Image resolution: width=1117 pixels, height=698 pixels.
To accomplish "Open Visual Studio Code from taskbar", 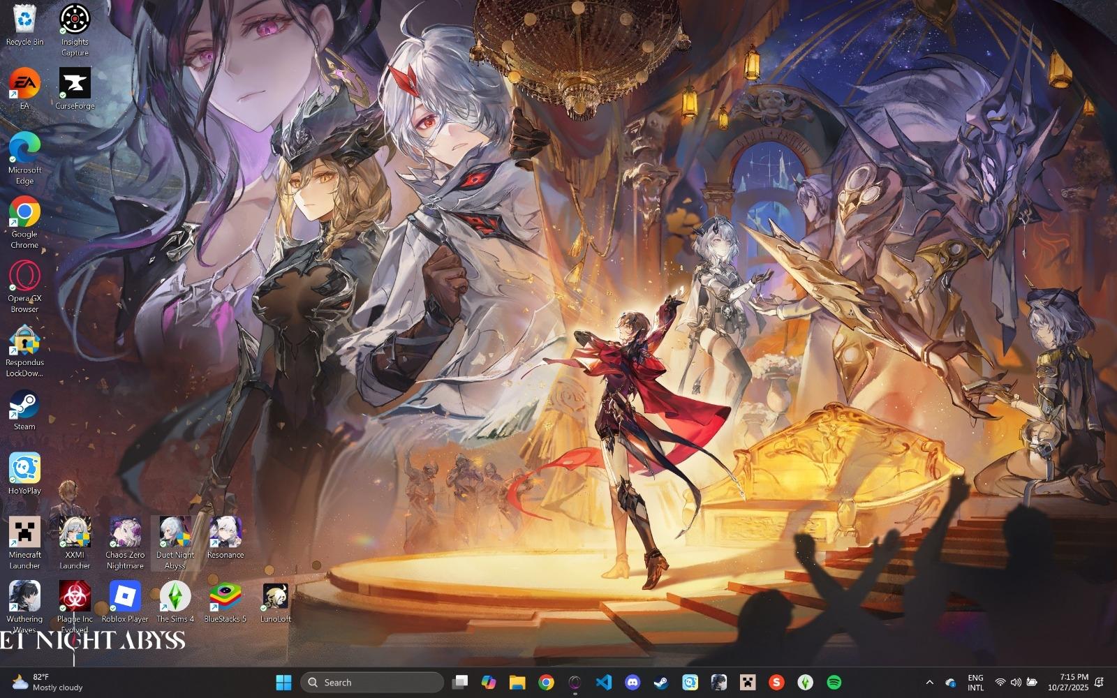I will coord(604,682).
